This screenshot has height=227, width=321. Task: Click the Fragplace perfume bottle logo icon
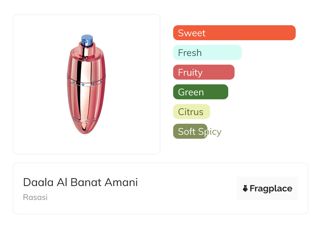coord(246,188)
